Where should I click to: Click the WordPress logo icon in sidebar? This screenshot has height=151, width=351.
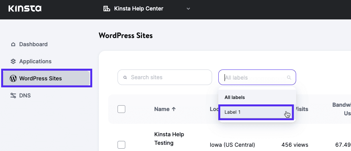pyautogui.click(x=13, y=78)
